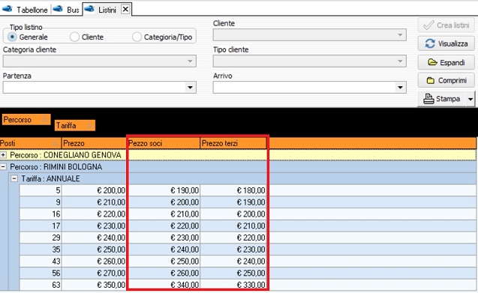Select the Generale radio button

click(12, 37)
